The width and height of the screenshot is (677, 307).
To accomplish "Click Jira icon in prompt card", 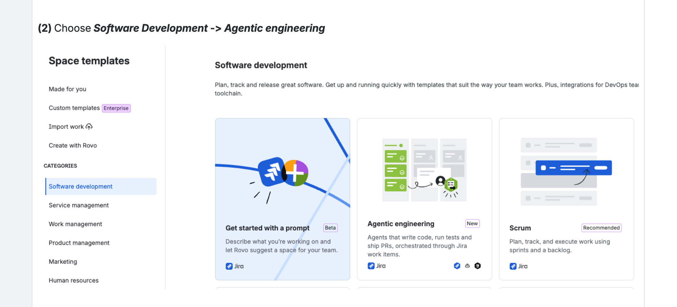I will coord(229,266).
